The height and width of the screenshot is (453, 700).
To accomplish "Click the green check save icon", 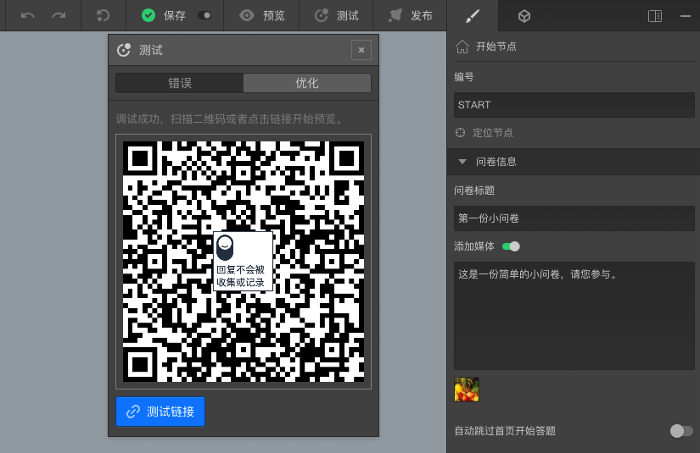I will point(148,15).
